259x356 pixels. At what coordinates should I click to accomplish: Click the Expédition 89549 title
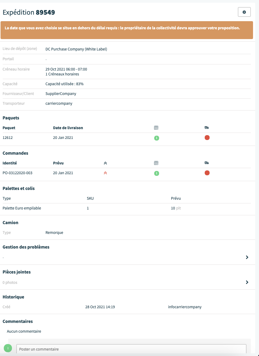[x=29, y=12]
